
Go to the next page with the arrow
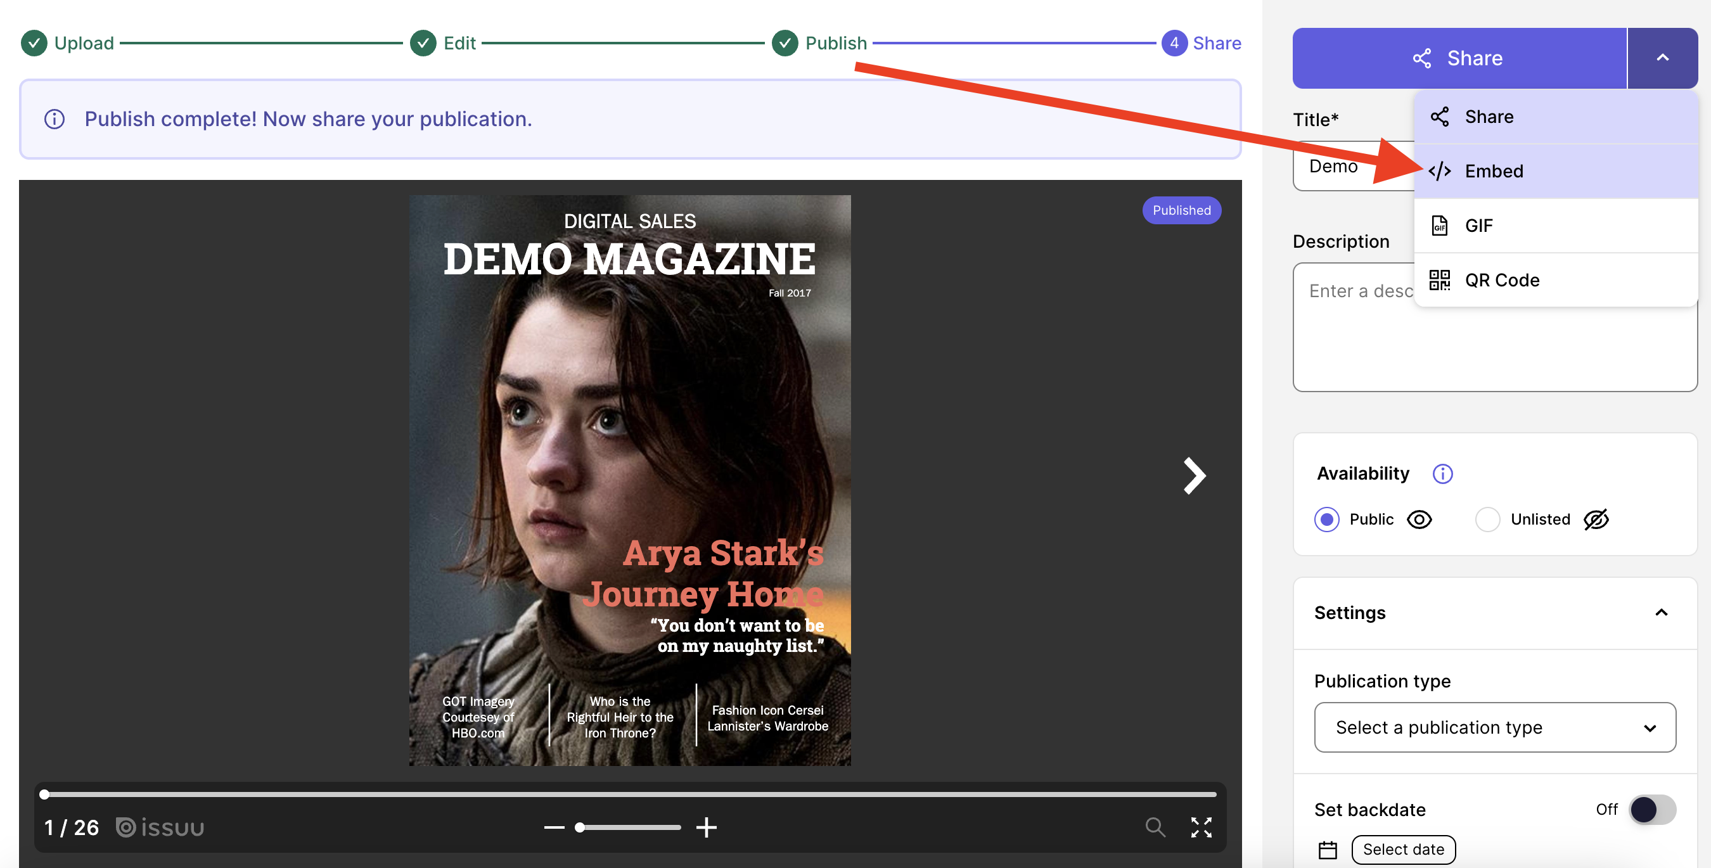coord(1194,476)
